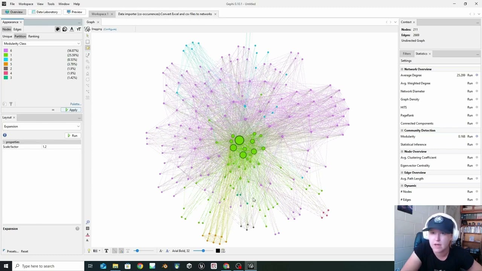Click the filter funnel icon in Appearance
The image size is (482, 271).
pos(11,104)
